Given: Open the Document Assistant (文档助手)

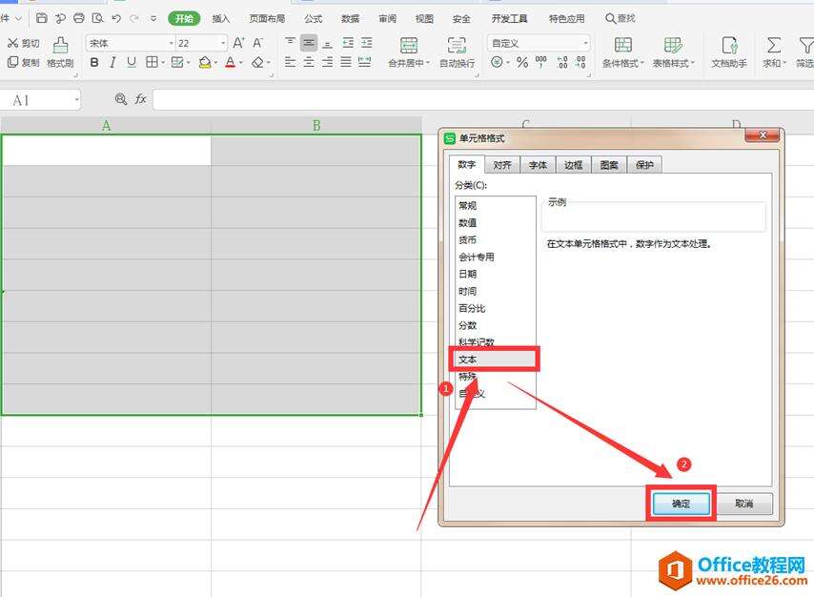Looking at the screenshot, I should pos(729,52).
